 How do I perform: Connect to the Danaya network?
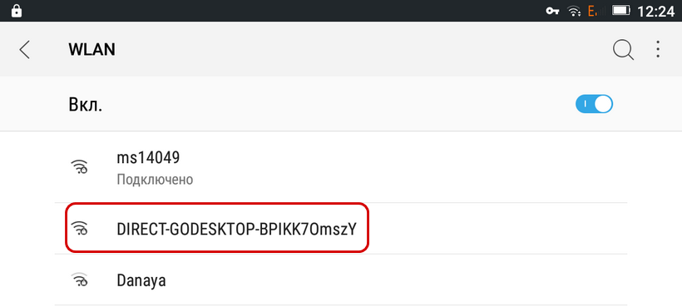340,280
